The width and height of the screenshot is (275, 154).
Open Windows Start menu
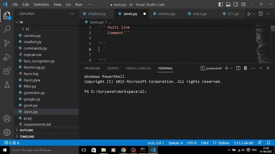[5, 150]
